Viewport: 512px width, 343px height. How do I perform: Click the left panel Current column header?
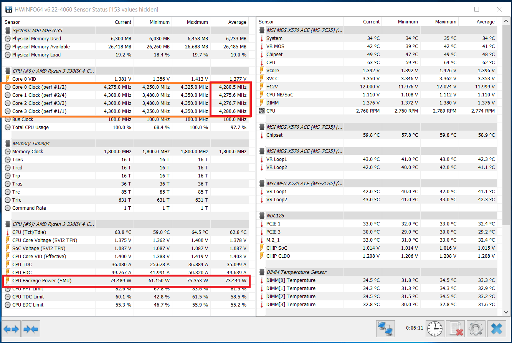(x=114, y=22)
